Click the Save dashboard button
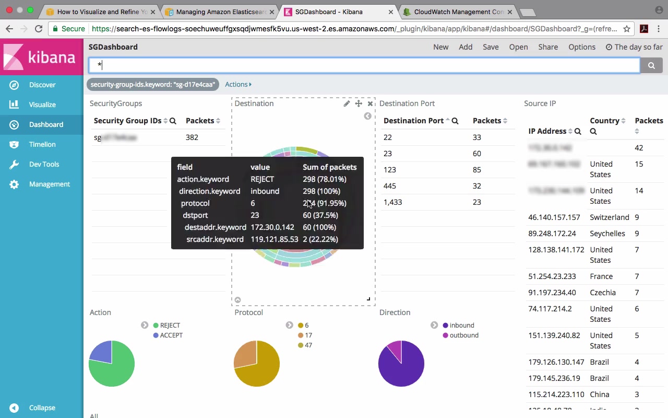The height and width of the screenshot is (418, 668). pos(491,47)
